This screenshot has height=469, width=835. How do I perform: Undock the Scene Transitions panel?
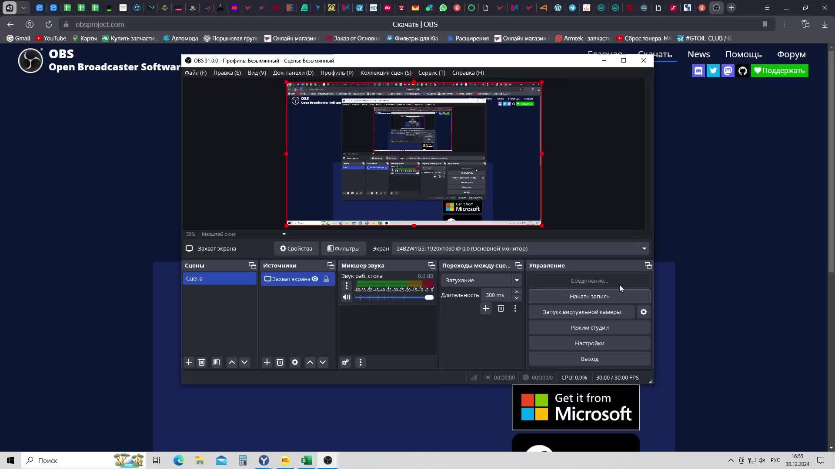[518, 265]
